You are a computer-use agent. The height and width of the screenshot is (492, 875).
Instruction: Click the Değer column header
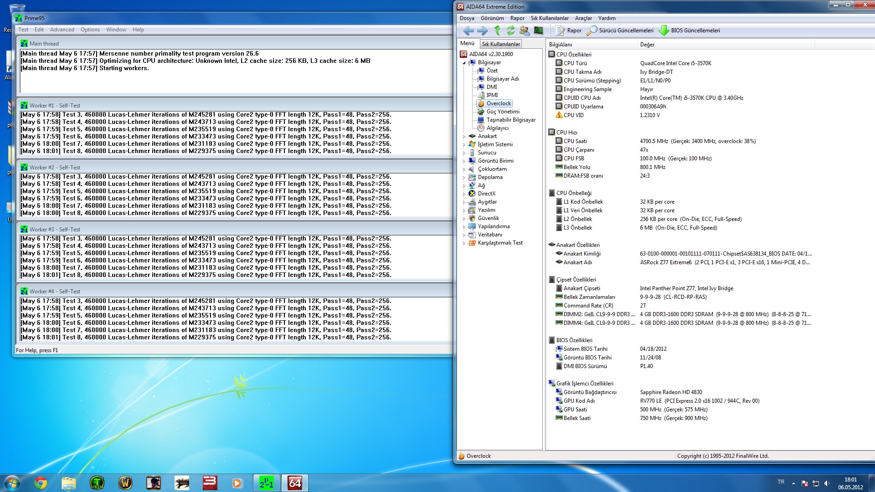pos(726,45)
